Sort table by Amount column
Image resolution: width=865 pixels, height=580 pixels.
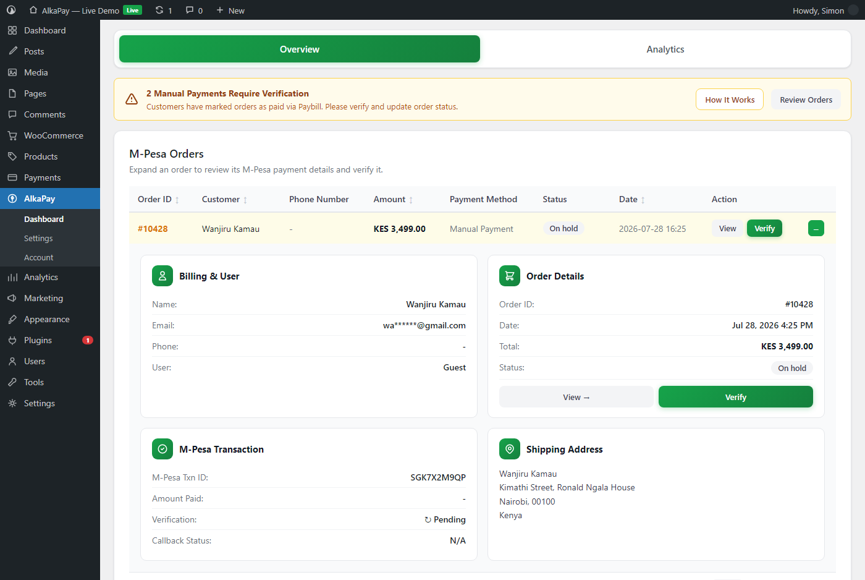point(393,199)
